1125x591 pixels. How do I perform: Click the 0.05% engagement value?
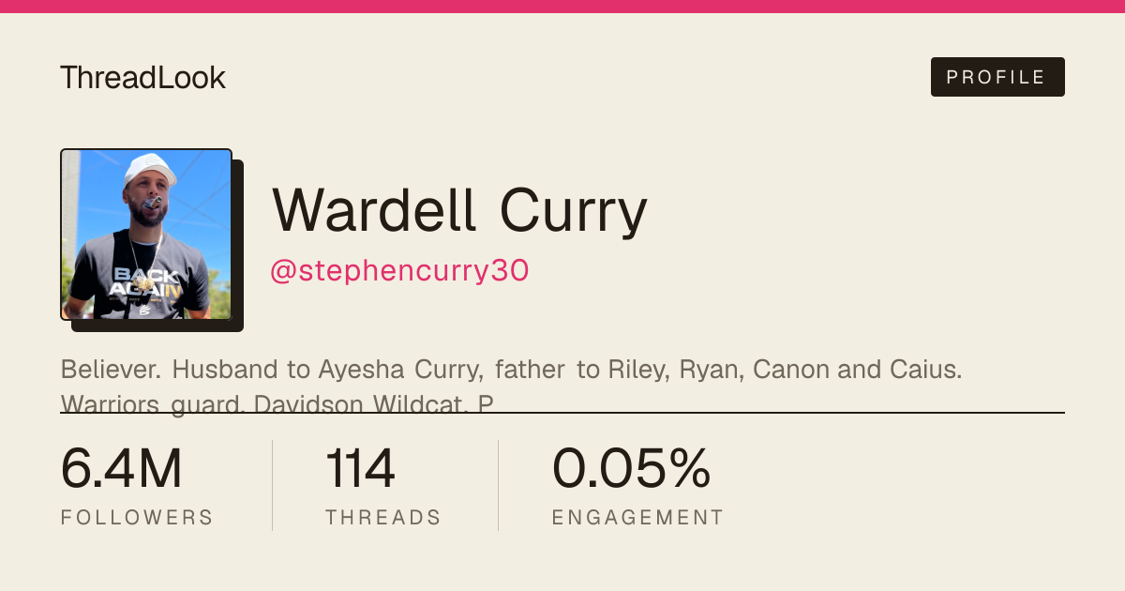click(x=631, y=469)
